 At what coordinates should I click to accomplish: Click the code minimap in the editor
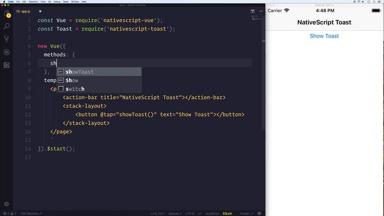256,18
